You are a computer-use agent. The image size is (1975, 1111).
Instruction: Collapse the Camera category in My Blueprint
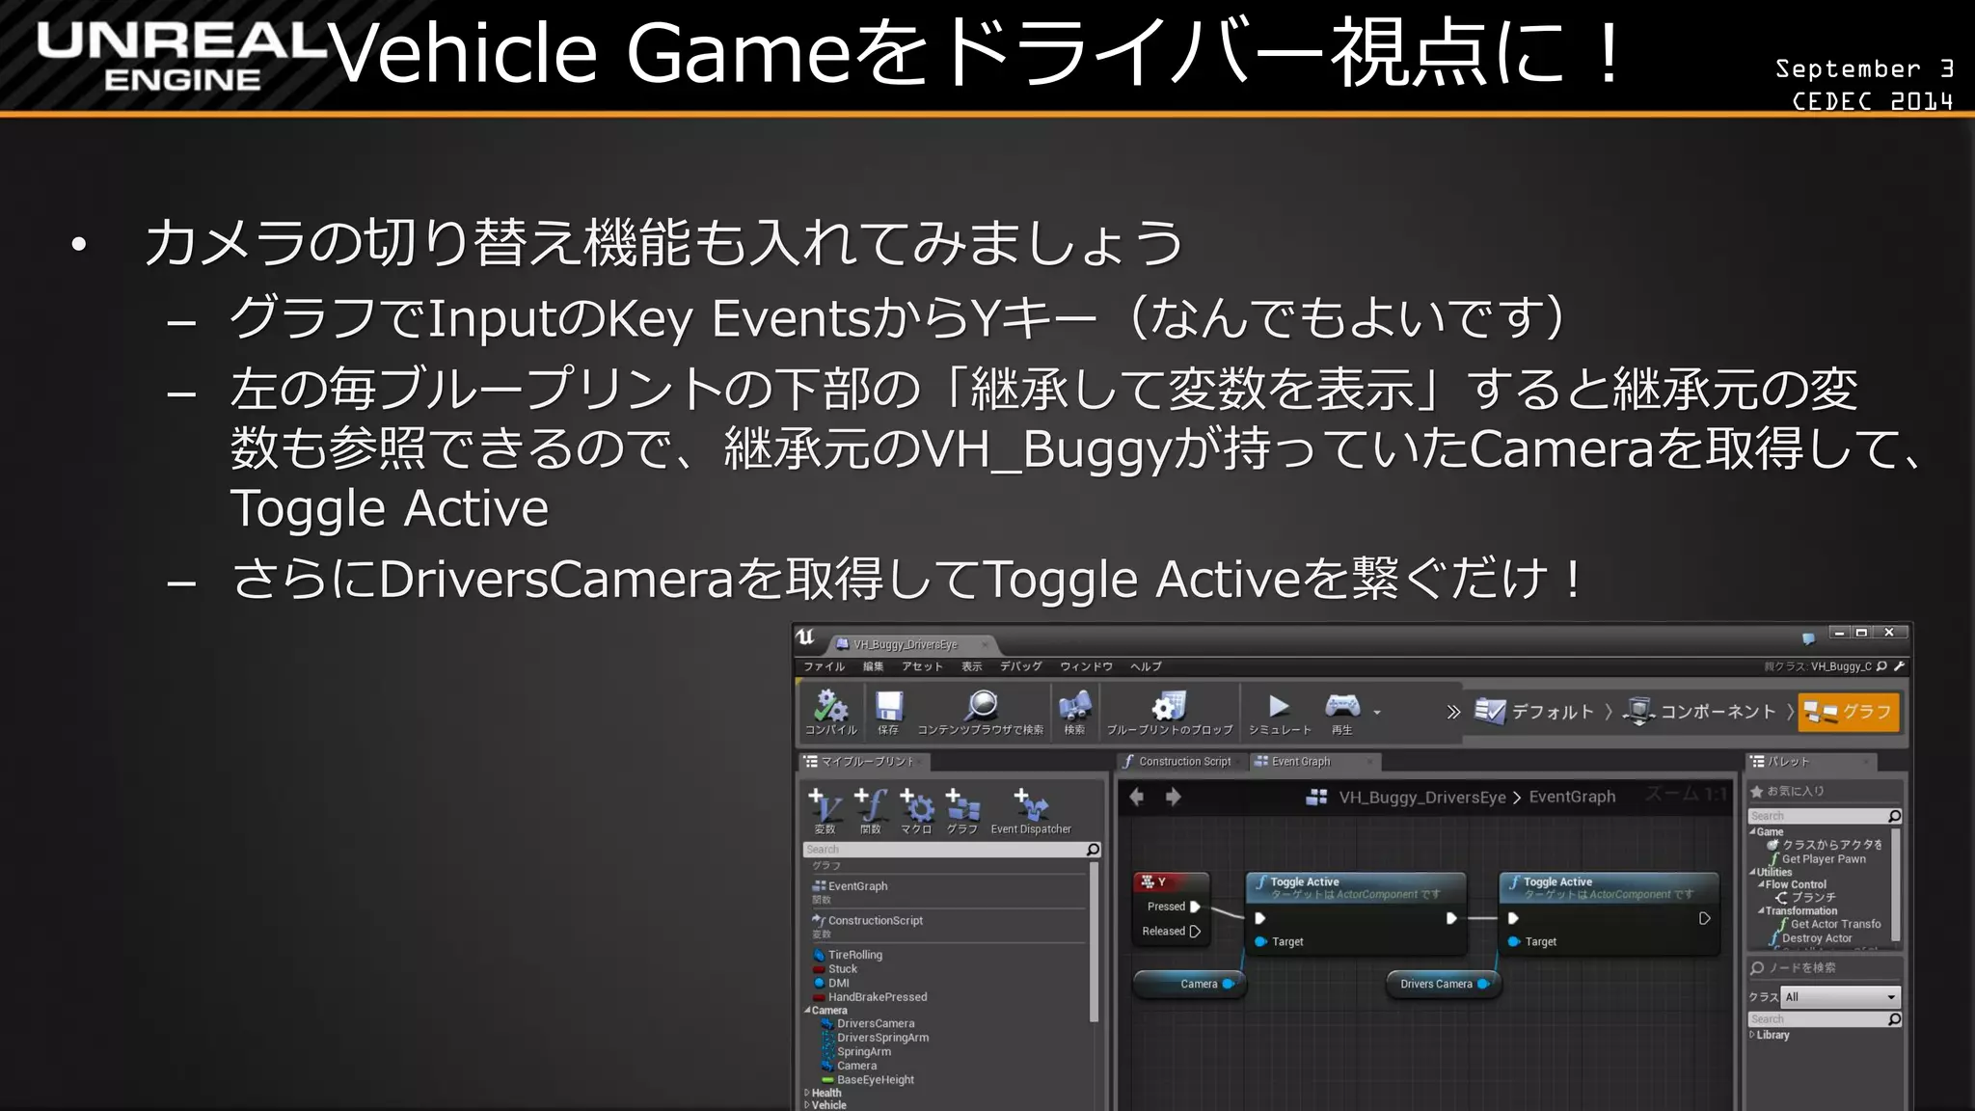[807, 1011]
